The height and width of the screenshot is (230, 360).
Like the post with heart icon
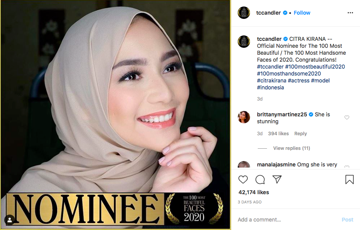[x=243, y=179]
